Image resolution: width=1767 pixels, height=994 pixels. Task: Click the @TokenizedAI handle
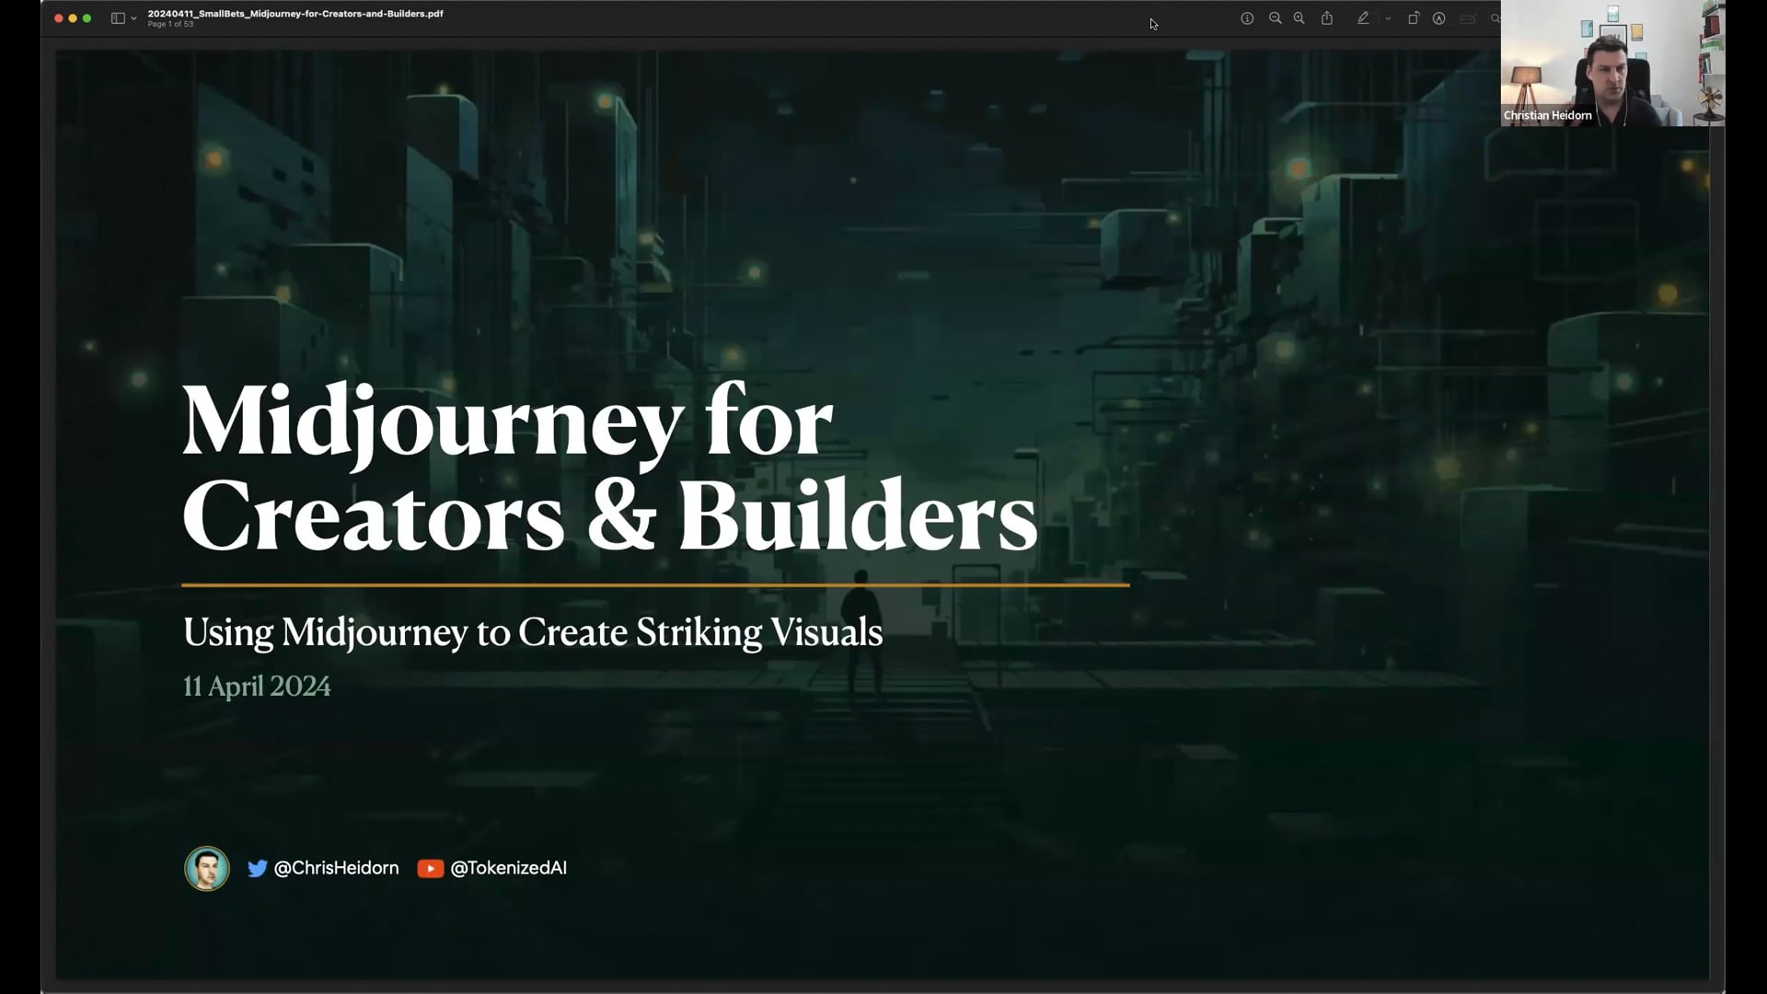coord(510,868)
